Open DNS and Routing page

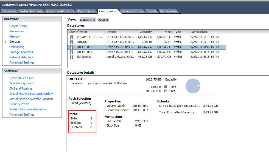pos(21,88)
